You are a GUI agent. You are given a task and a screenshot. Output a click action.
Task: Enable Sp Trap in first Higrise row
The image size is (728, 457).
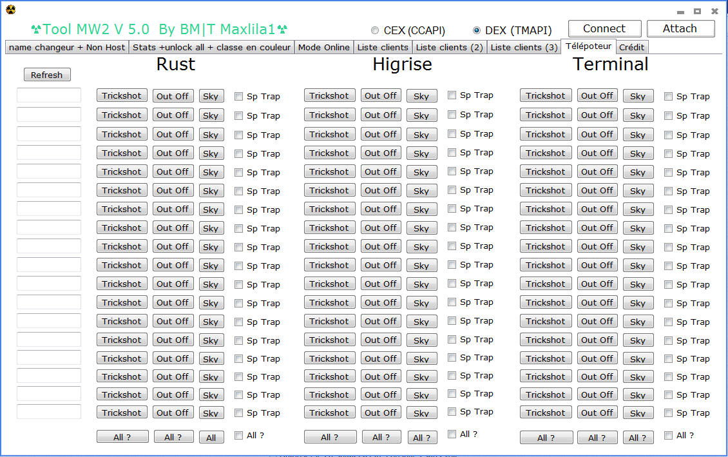[x=452, y=95]
